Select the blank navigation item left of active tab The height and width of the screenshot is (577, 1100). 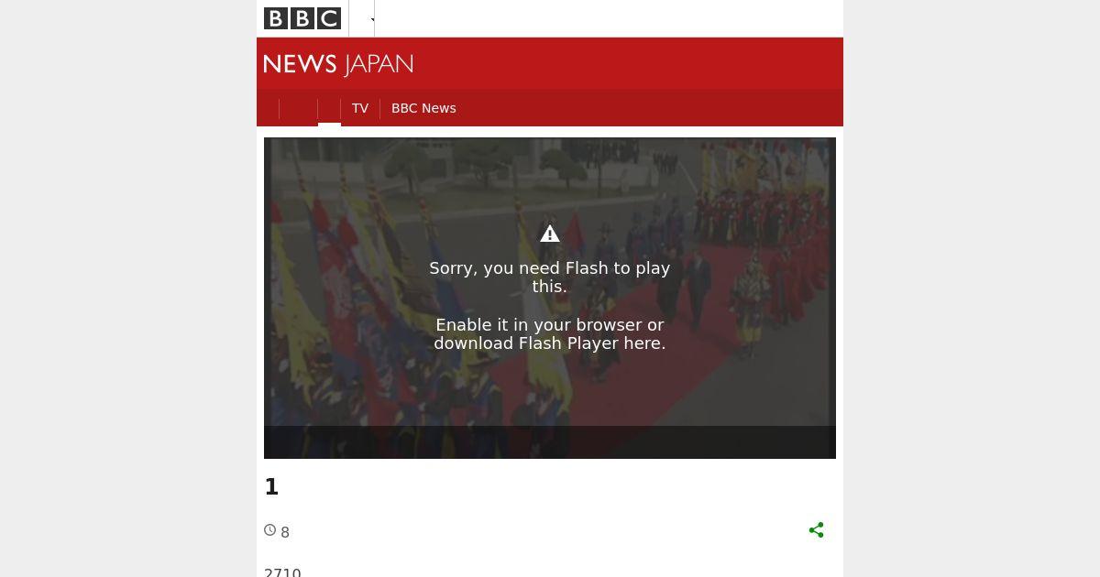tap(298, 109)
